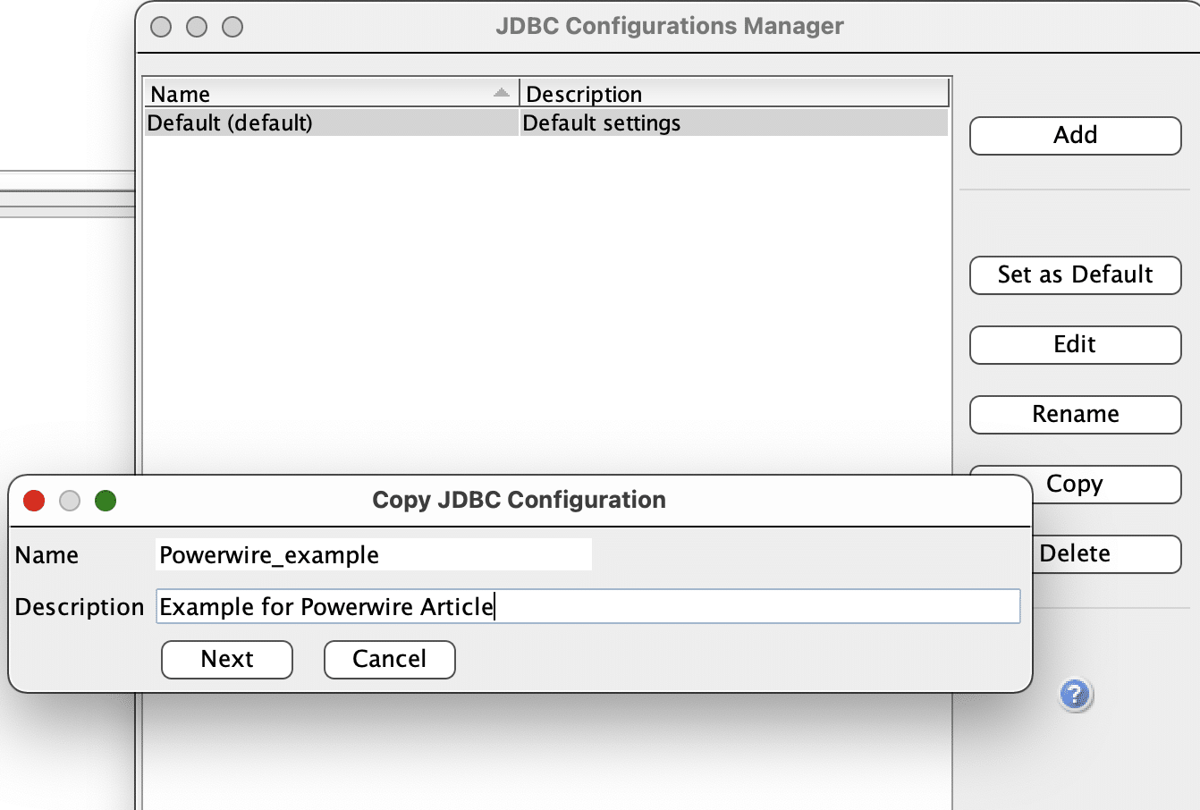The height and width of the screenshot is (810, 1200).
Task: Click the Description column header
Action: click(x=733, y=94)
